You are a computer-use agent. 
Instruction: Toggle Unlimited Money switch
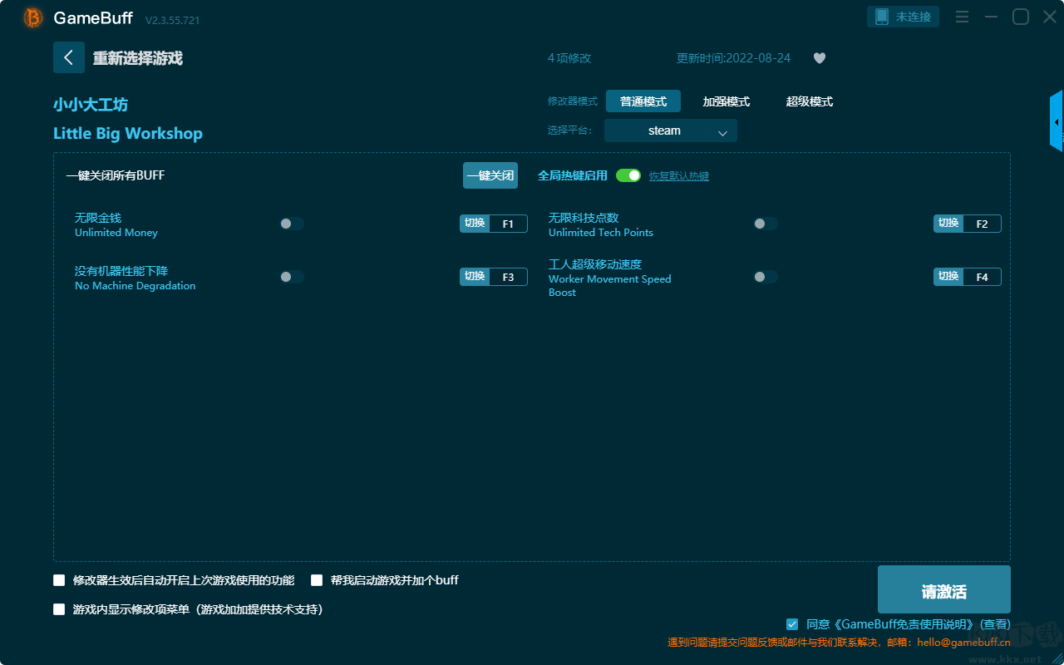click(292, 224)
